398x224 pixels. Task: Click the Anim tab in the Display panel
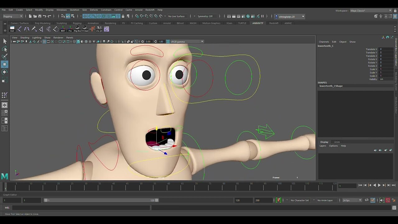pyautogui.click(x=337, y=142)
